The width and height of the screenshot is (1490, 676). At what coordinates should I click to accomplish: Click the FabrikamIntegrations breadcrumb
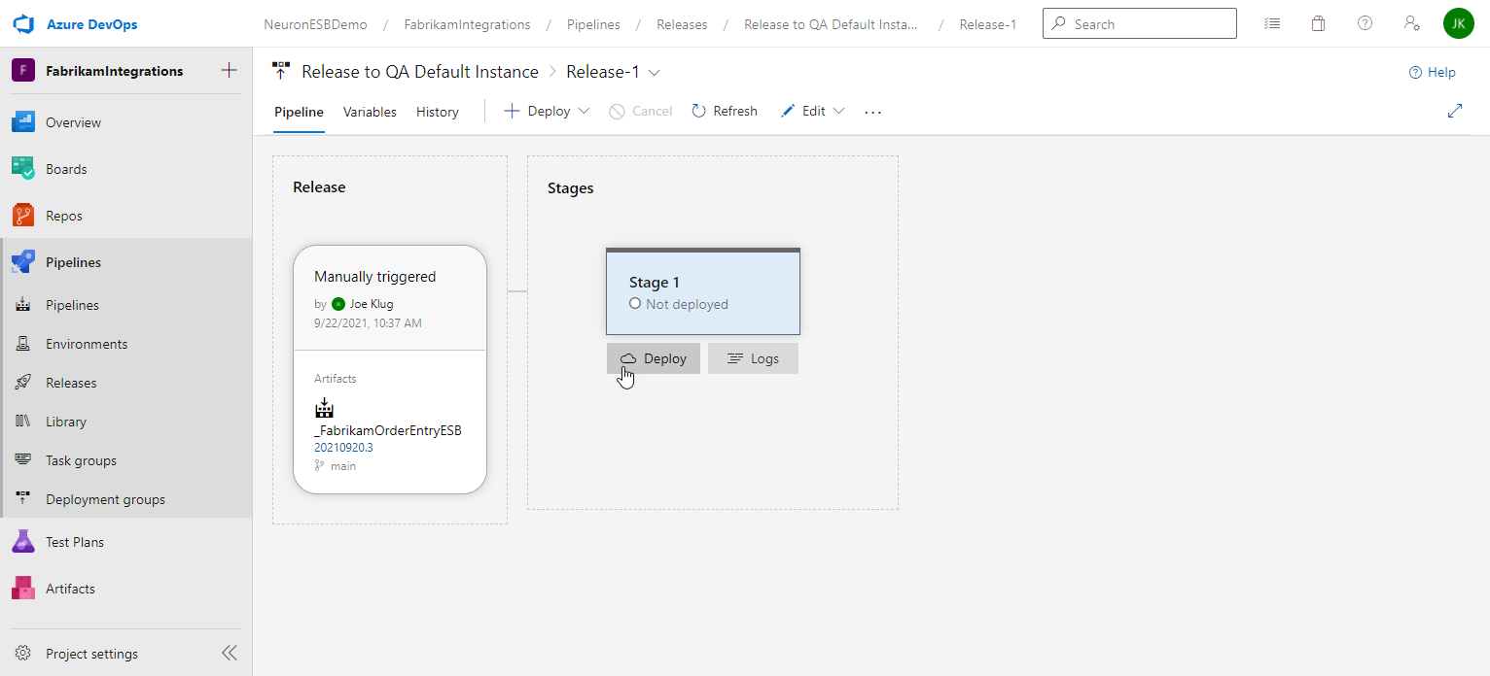[x=467, y=24]
